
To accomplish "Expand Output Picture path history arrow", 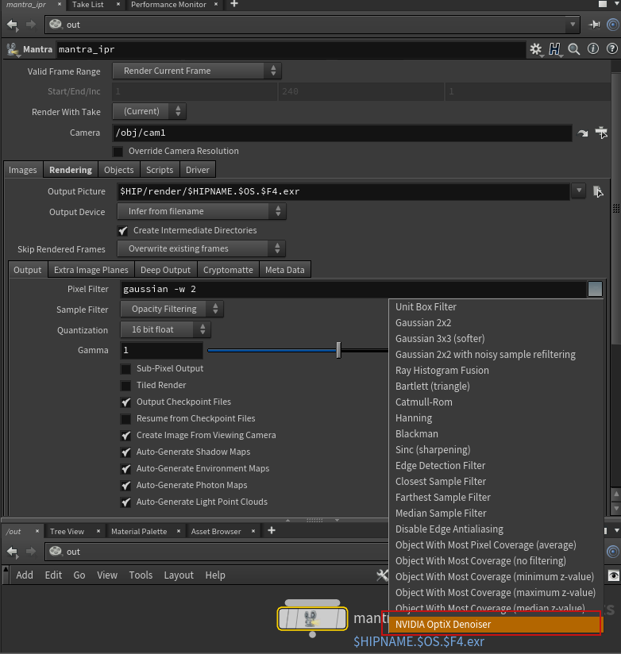I will 578,190.
